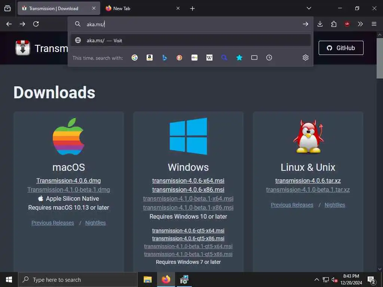Open the Downloads panel
Screen dimensions: 383x287
coord(320,24)
